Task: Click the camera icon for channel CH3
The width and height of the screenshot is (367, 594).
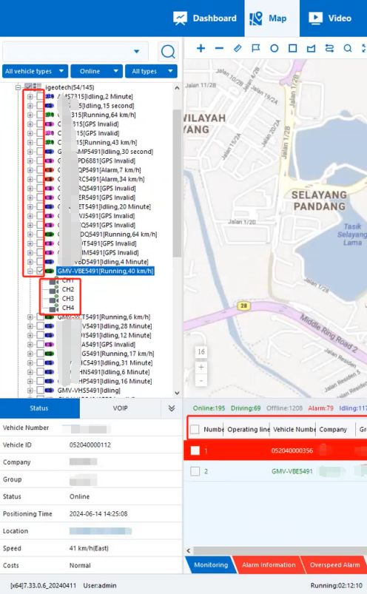Action: (x=53, y=299)
